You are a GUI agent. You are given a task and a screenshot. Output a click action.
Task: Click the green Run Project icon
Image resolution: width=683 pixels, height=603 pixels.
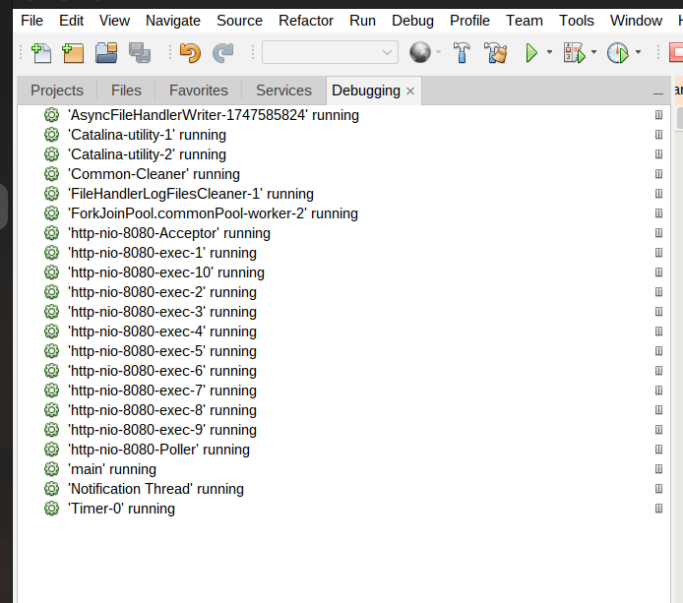[x=531, y=53]
